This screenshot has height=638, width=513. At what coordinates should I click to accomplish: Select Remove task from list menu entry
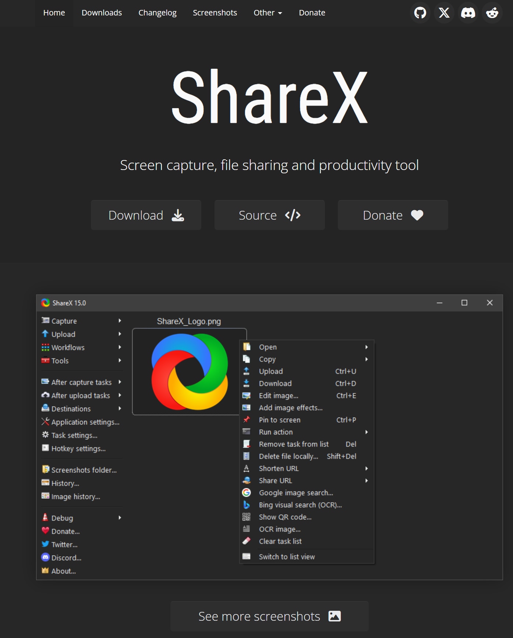pos(307,444)
